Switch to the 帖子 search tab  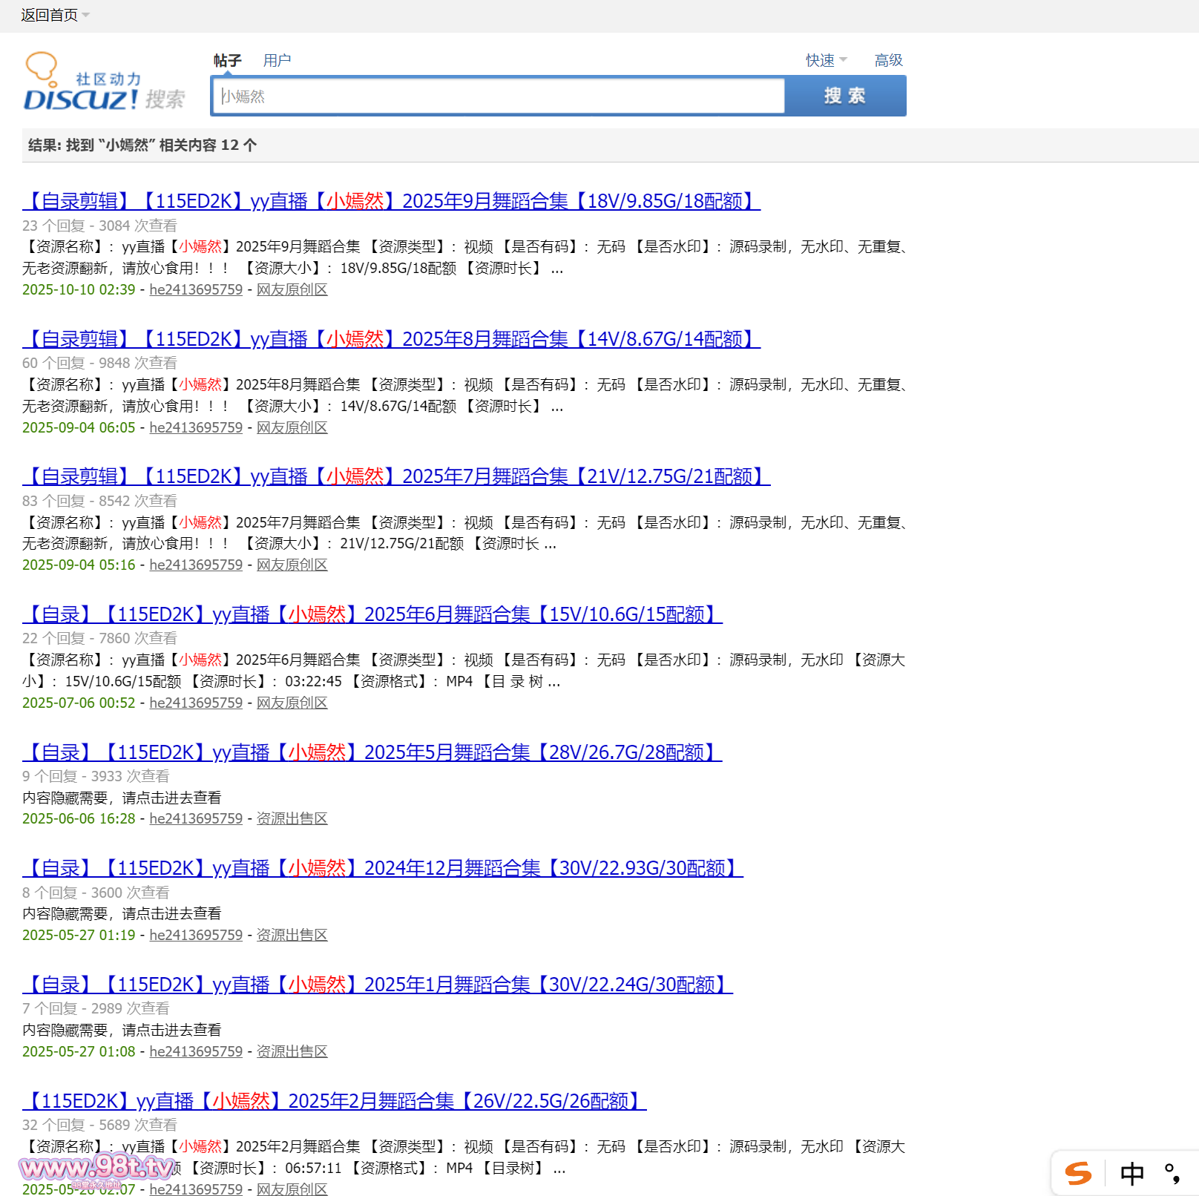click(227, 60)
